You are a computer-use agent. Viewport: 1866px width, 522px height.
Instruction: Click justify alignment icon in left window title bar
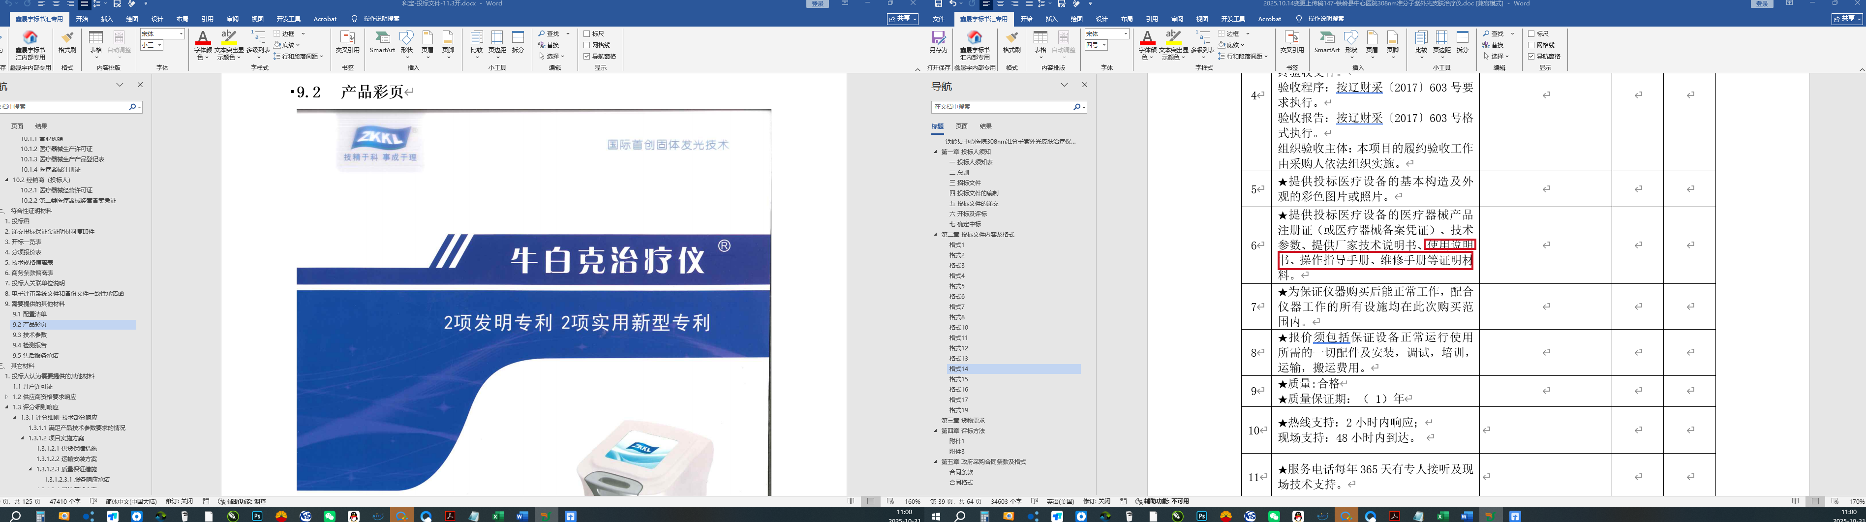point(84,3)
